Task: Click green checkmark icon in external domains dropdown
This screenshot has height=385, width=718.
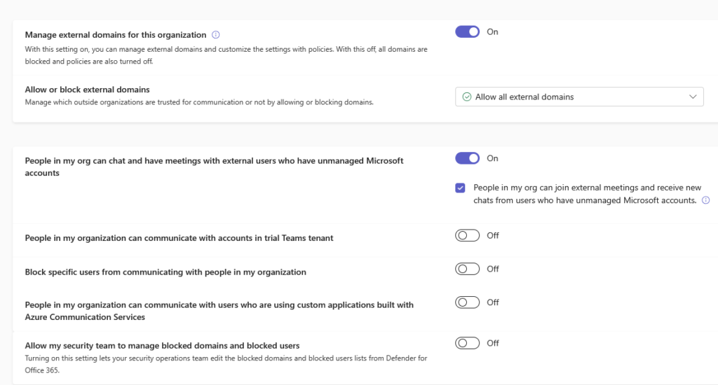Action: coord(466,97)
